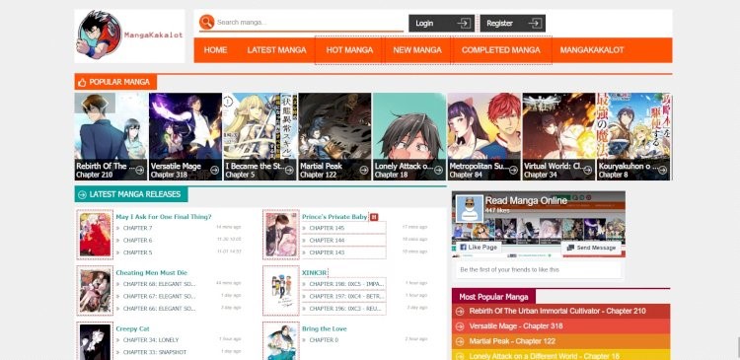
Task: Open CHAPTER 7 of May I Ask For One Final Thing
Action: point(138,228)
